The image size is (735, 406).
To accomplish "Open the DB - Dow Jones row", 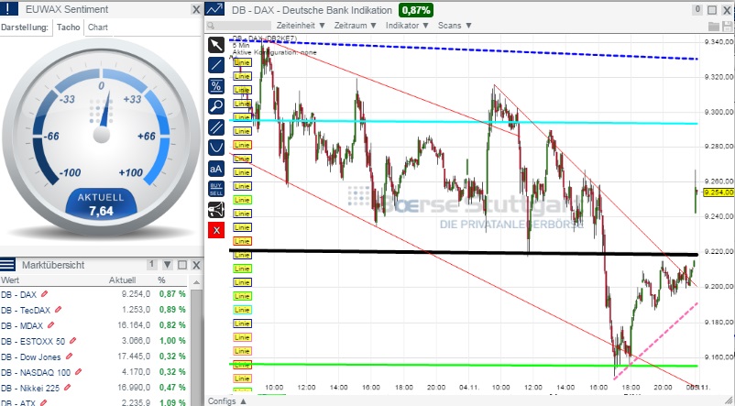I will pos(93,357).
